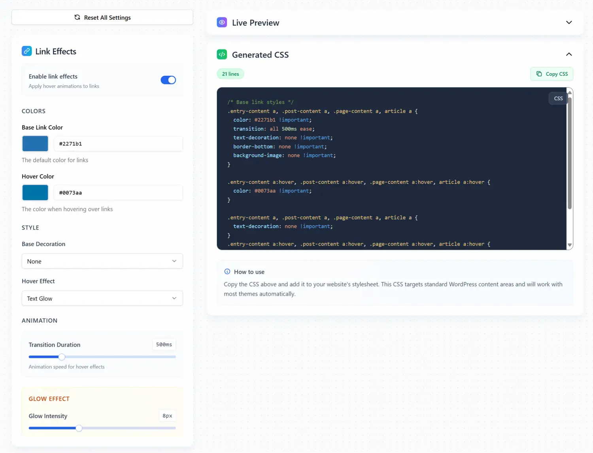Screen dimensions: 593x453
Task: Click the transition: all 500ms ease line
Action: pyautogui.click(x=274, y=129)
